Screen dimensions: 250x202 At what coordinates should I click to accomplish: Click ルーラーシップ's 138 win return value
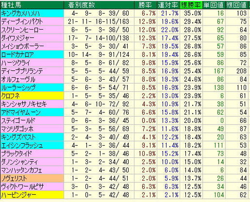(219, 87)
